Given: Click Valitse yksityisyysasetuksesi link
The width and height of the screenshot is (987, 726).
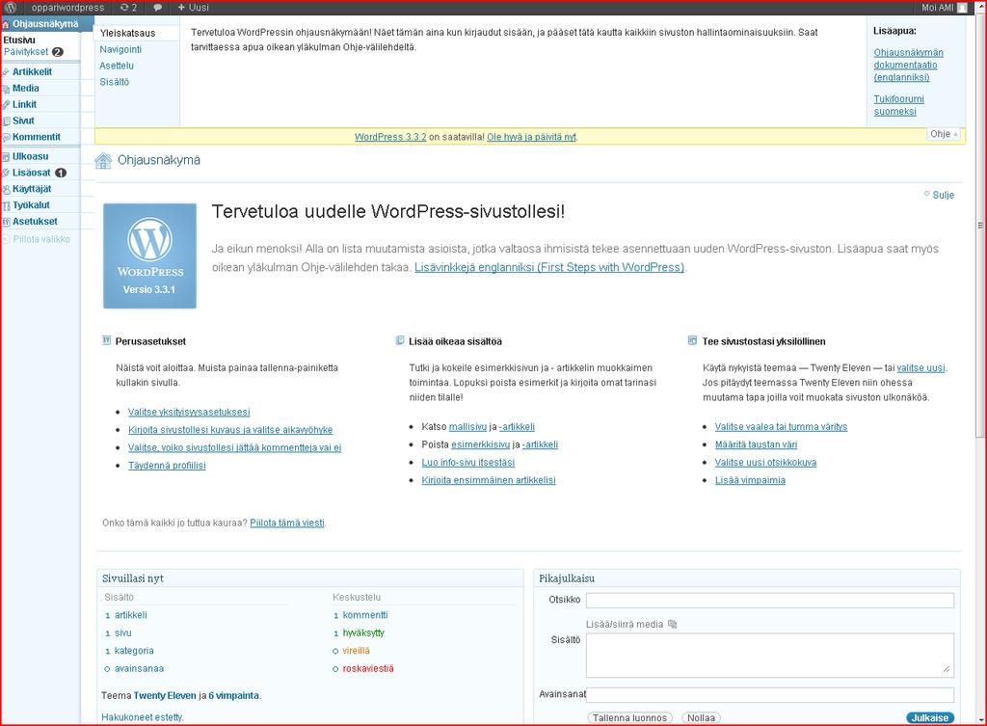Looking at the screenshot, I should point(189,412).
